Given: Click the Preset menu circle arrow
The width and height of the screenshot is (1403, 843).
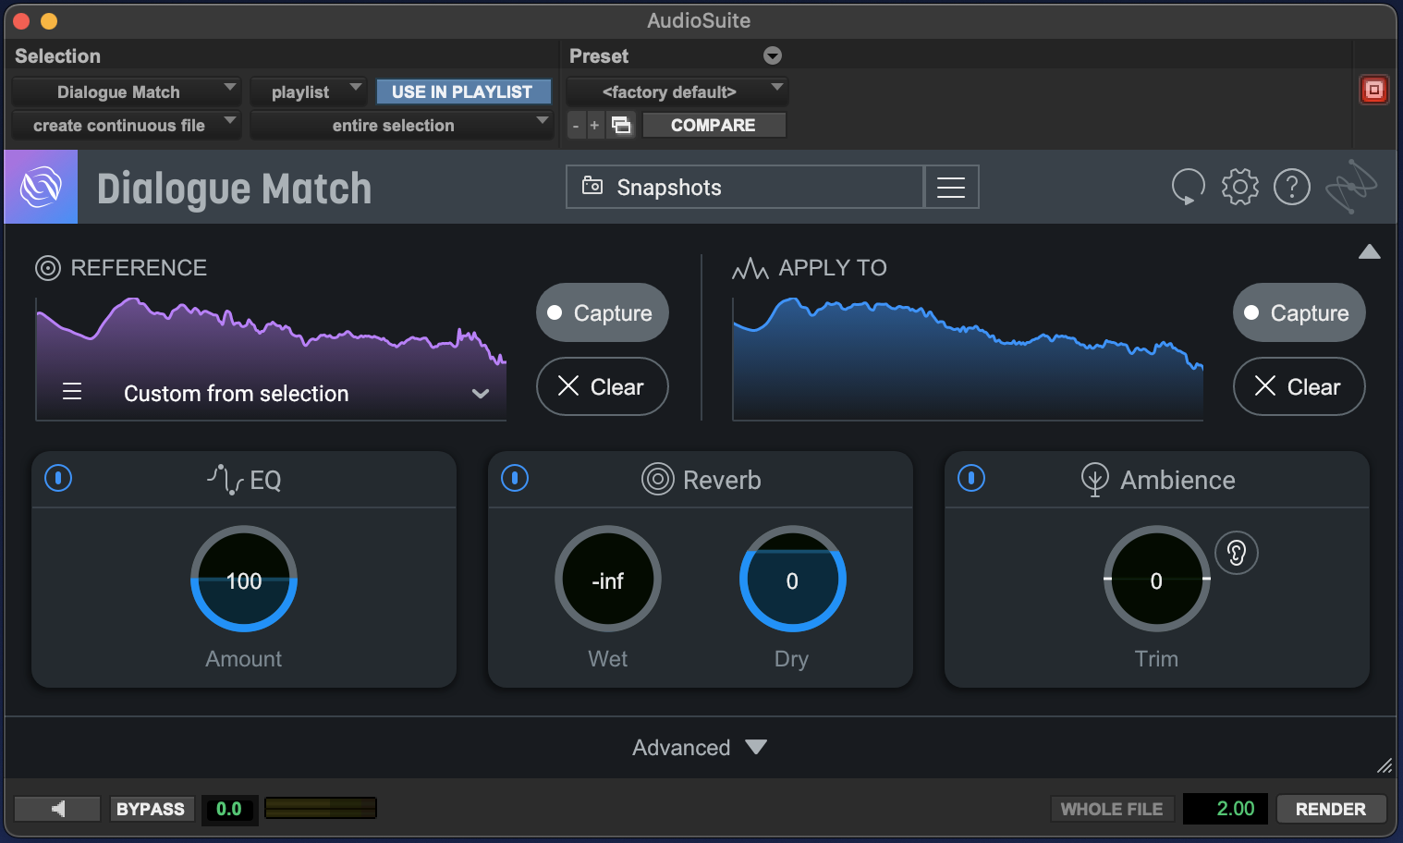Looking at the screenshot, I should click(x=773, y=56).
